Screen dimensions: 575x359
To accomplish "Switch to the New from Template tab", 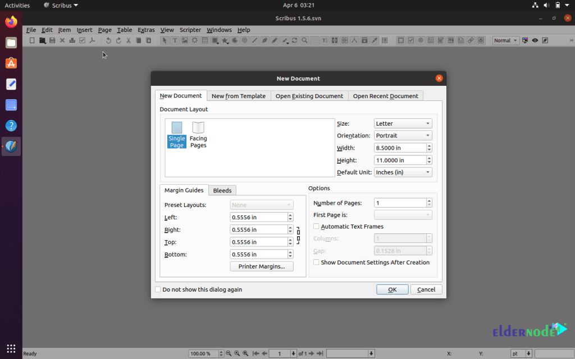I will tap(238, 95).
